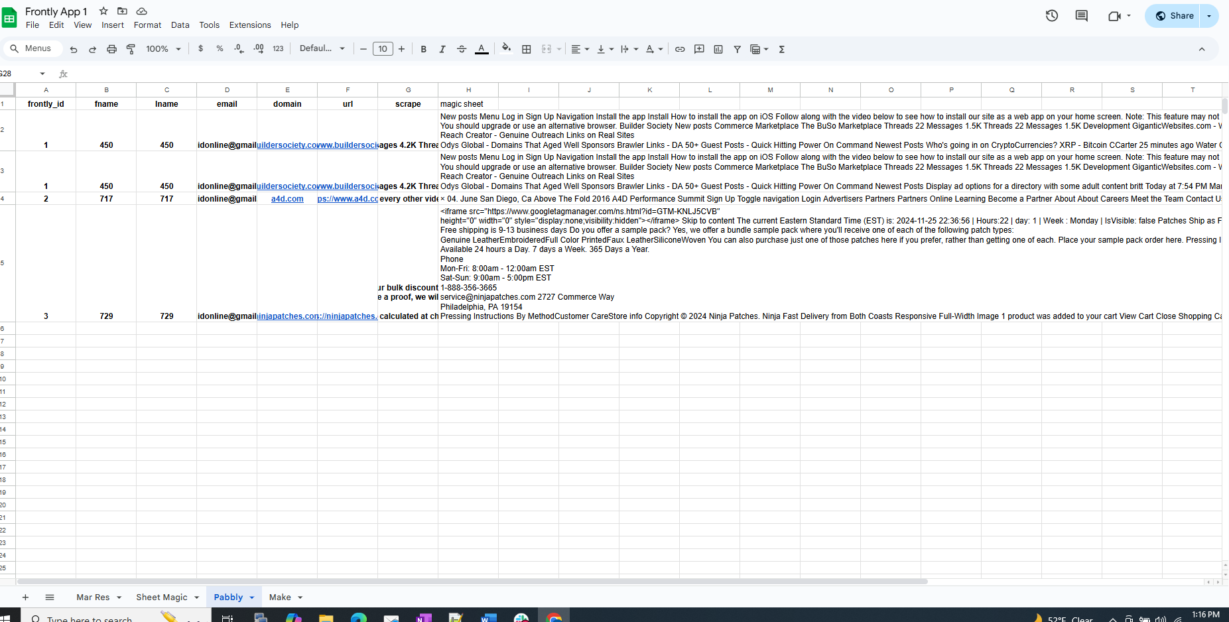1229x622 pixels.
Task: Open Chrome from the taskbar
Action: 554,618
